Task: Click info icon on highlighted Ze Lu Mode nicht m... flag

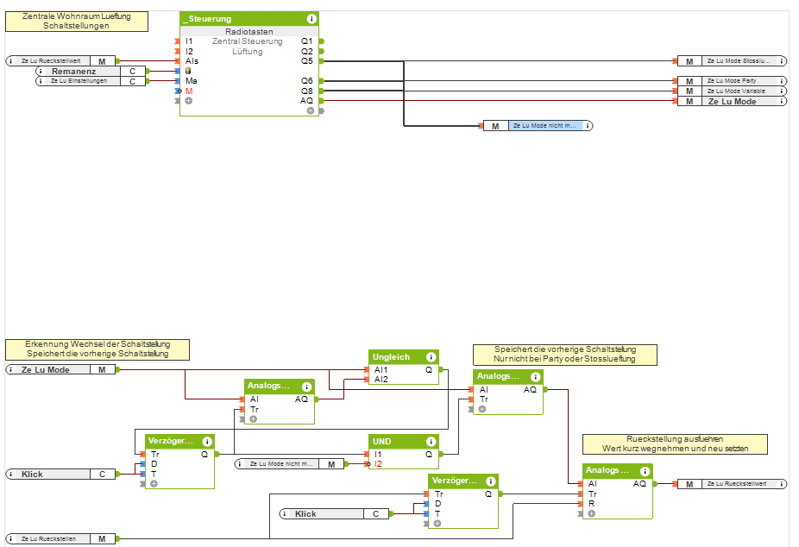Action: pyautogui.click(x=588, y=125)
